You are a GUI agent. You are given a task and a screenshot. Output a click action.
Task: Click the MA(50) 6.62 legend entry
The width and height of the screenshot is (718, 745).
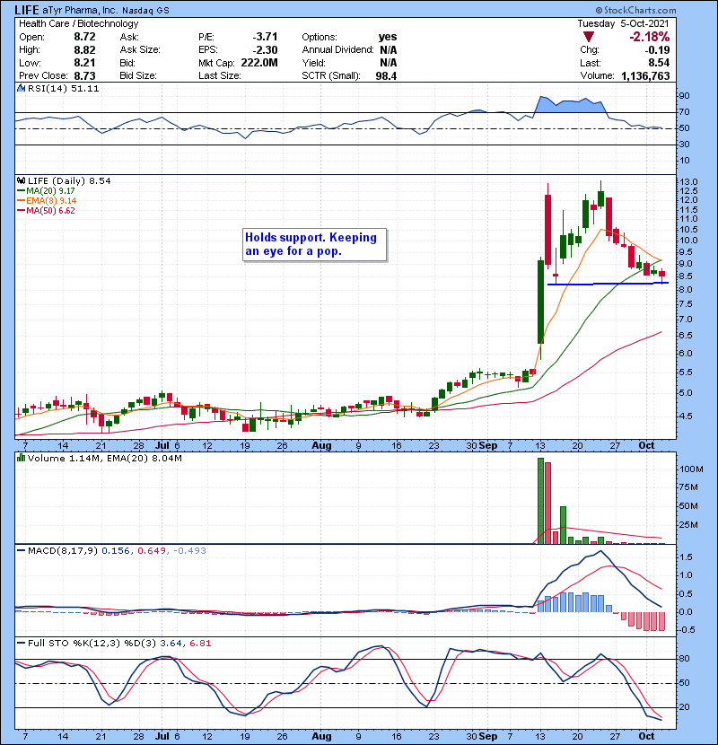[x=46, y=210]
